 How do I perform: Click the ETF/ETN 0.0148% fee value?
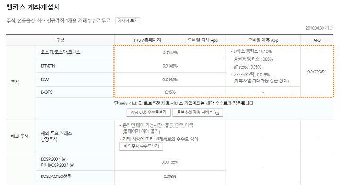point(170,66)
